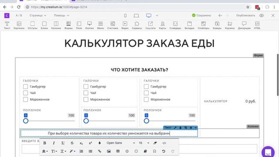Switch to code view in text toolbar
Viewport: 279px width, 157px height.
(164, 143)
